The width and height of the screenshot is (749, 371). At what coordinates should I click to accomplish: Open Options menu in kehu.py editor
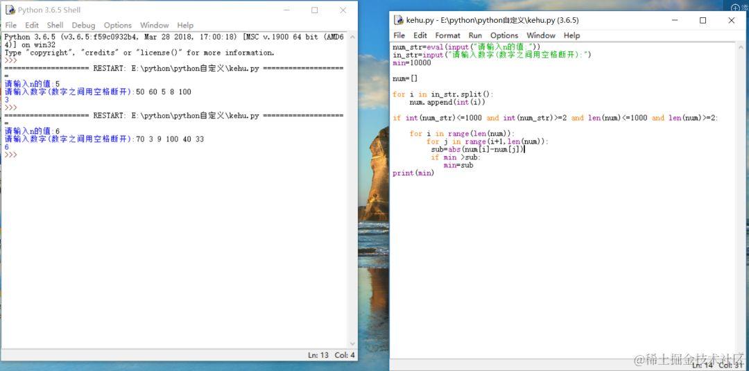(x=504, y=35)
